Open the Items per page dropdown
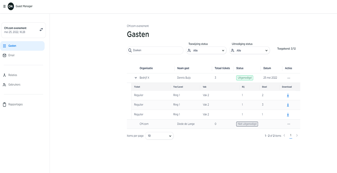337x173 pixels. pos(159,136)
